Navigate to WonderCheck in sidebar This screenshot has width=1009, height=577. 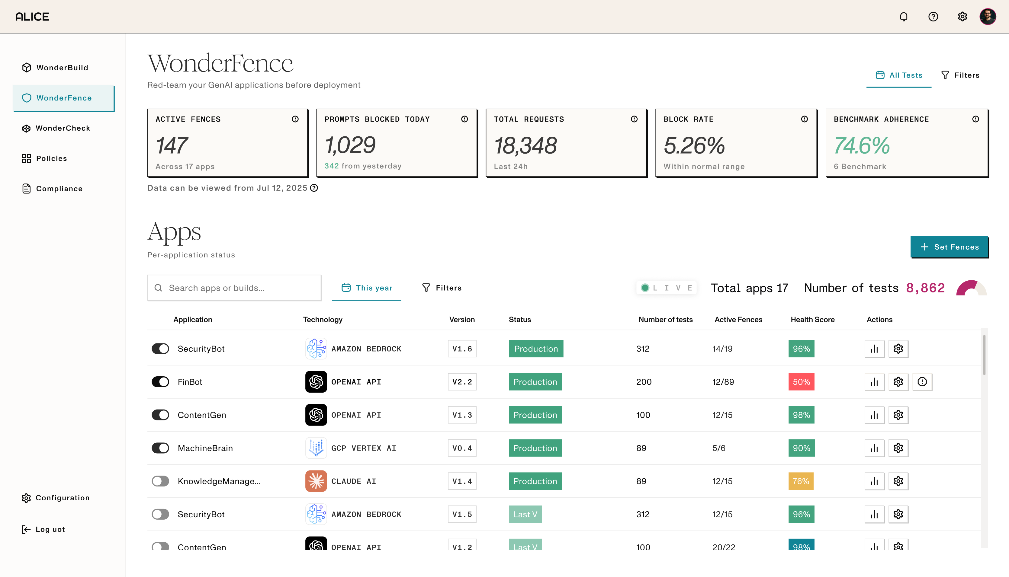tap(63, 128)
